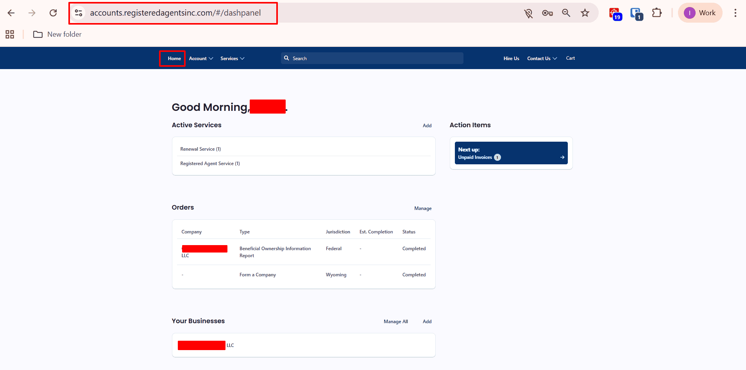Screen dimensions: 746x370
Task: Click the grid icon near New folder
Action: tap(10, 34)
